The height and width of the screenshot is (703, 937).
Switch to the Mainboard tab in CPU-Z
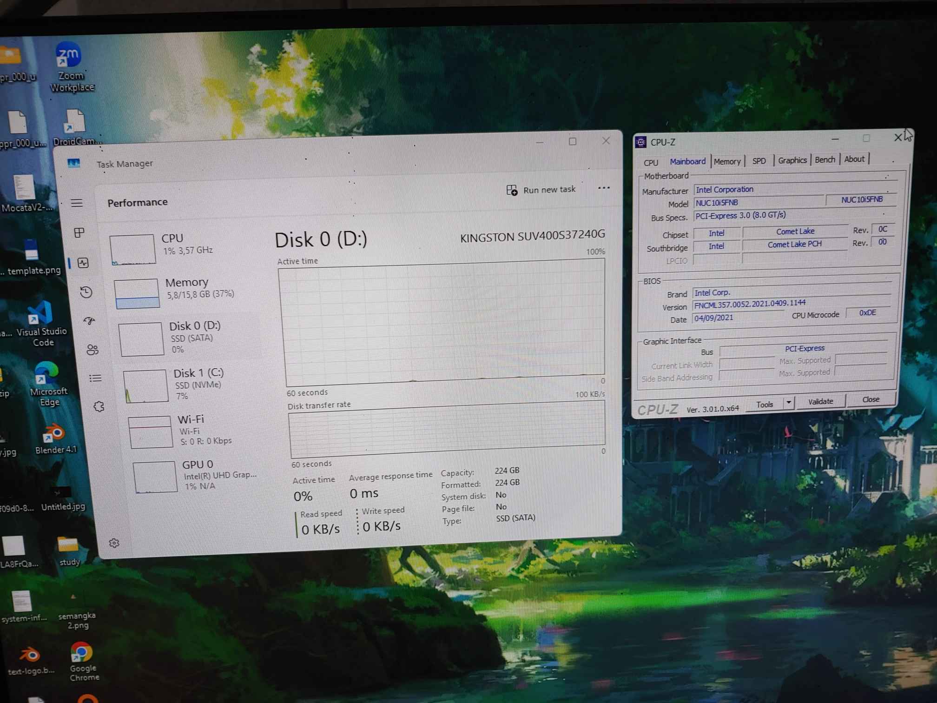[687, 161]
